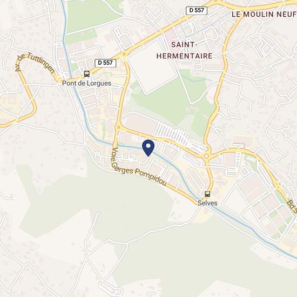
Task: Click the D 557 junction roundabout above Pont de Lorgues
Action: coord(124,54)
